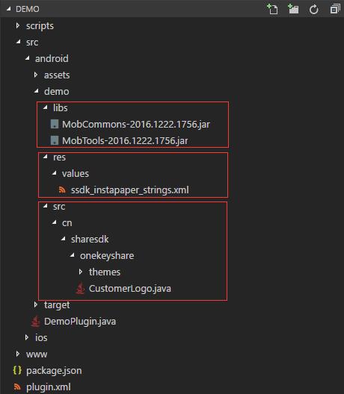Select the res folder name

59,157
